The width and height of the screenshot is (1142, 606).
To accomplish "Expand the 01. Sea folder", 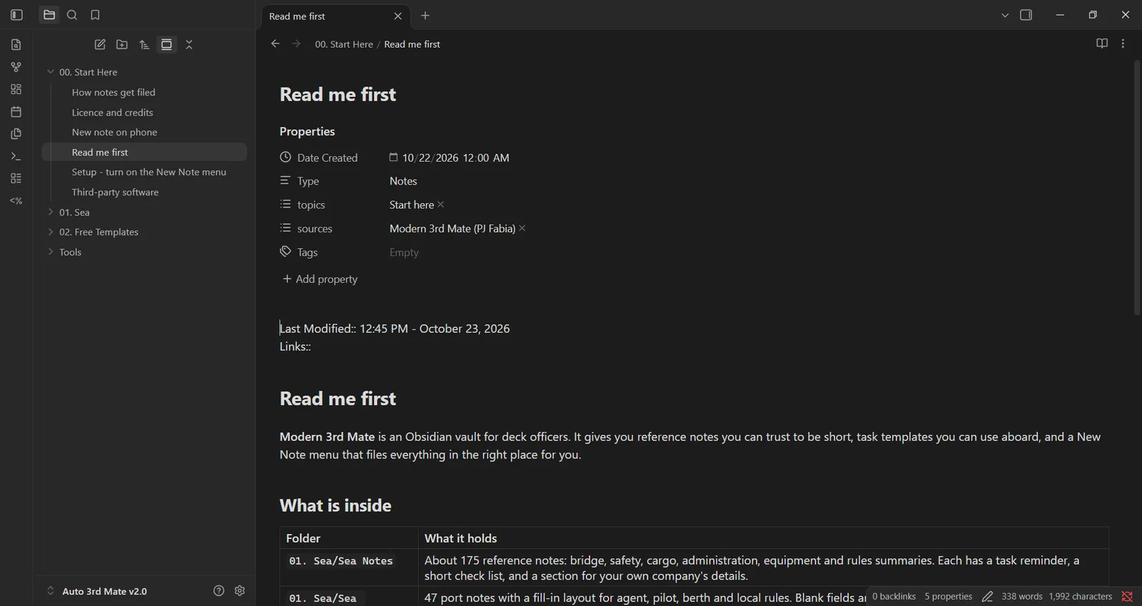I will 74,212.
